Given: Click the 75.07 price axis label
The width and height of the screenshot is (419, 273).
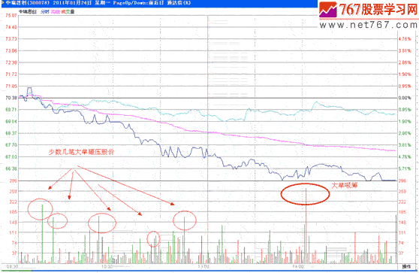Looking at the screenshot, I should tap(11, 15).
